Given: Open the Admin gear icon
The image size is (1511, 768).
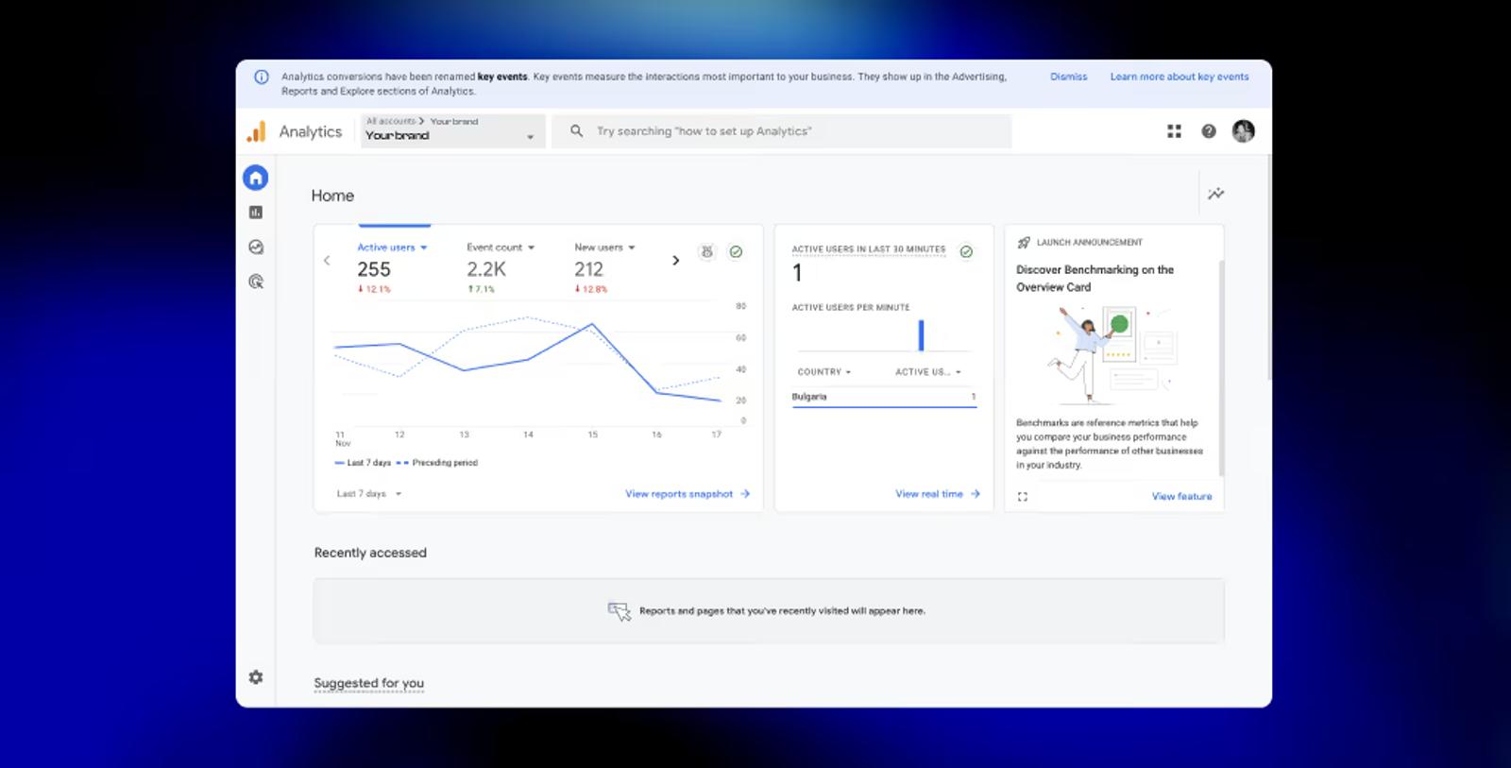Looking at the screenshot, I should point(255,677).
